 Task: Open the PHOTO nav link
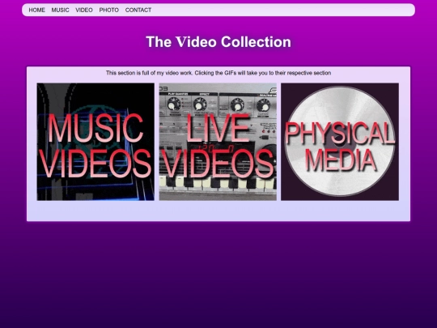109,10
